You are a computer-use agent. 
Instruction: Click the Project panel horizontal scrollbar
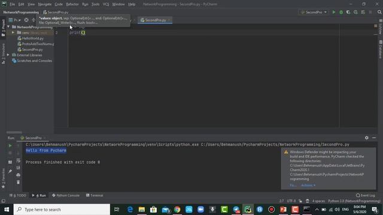(x=14, y=133)
